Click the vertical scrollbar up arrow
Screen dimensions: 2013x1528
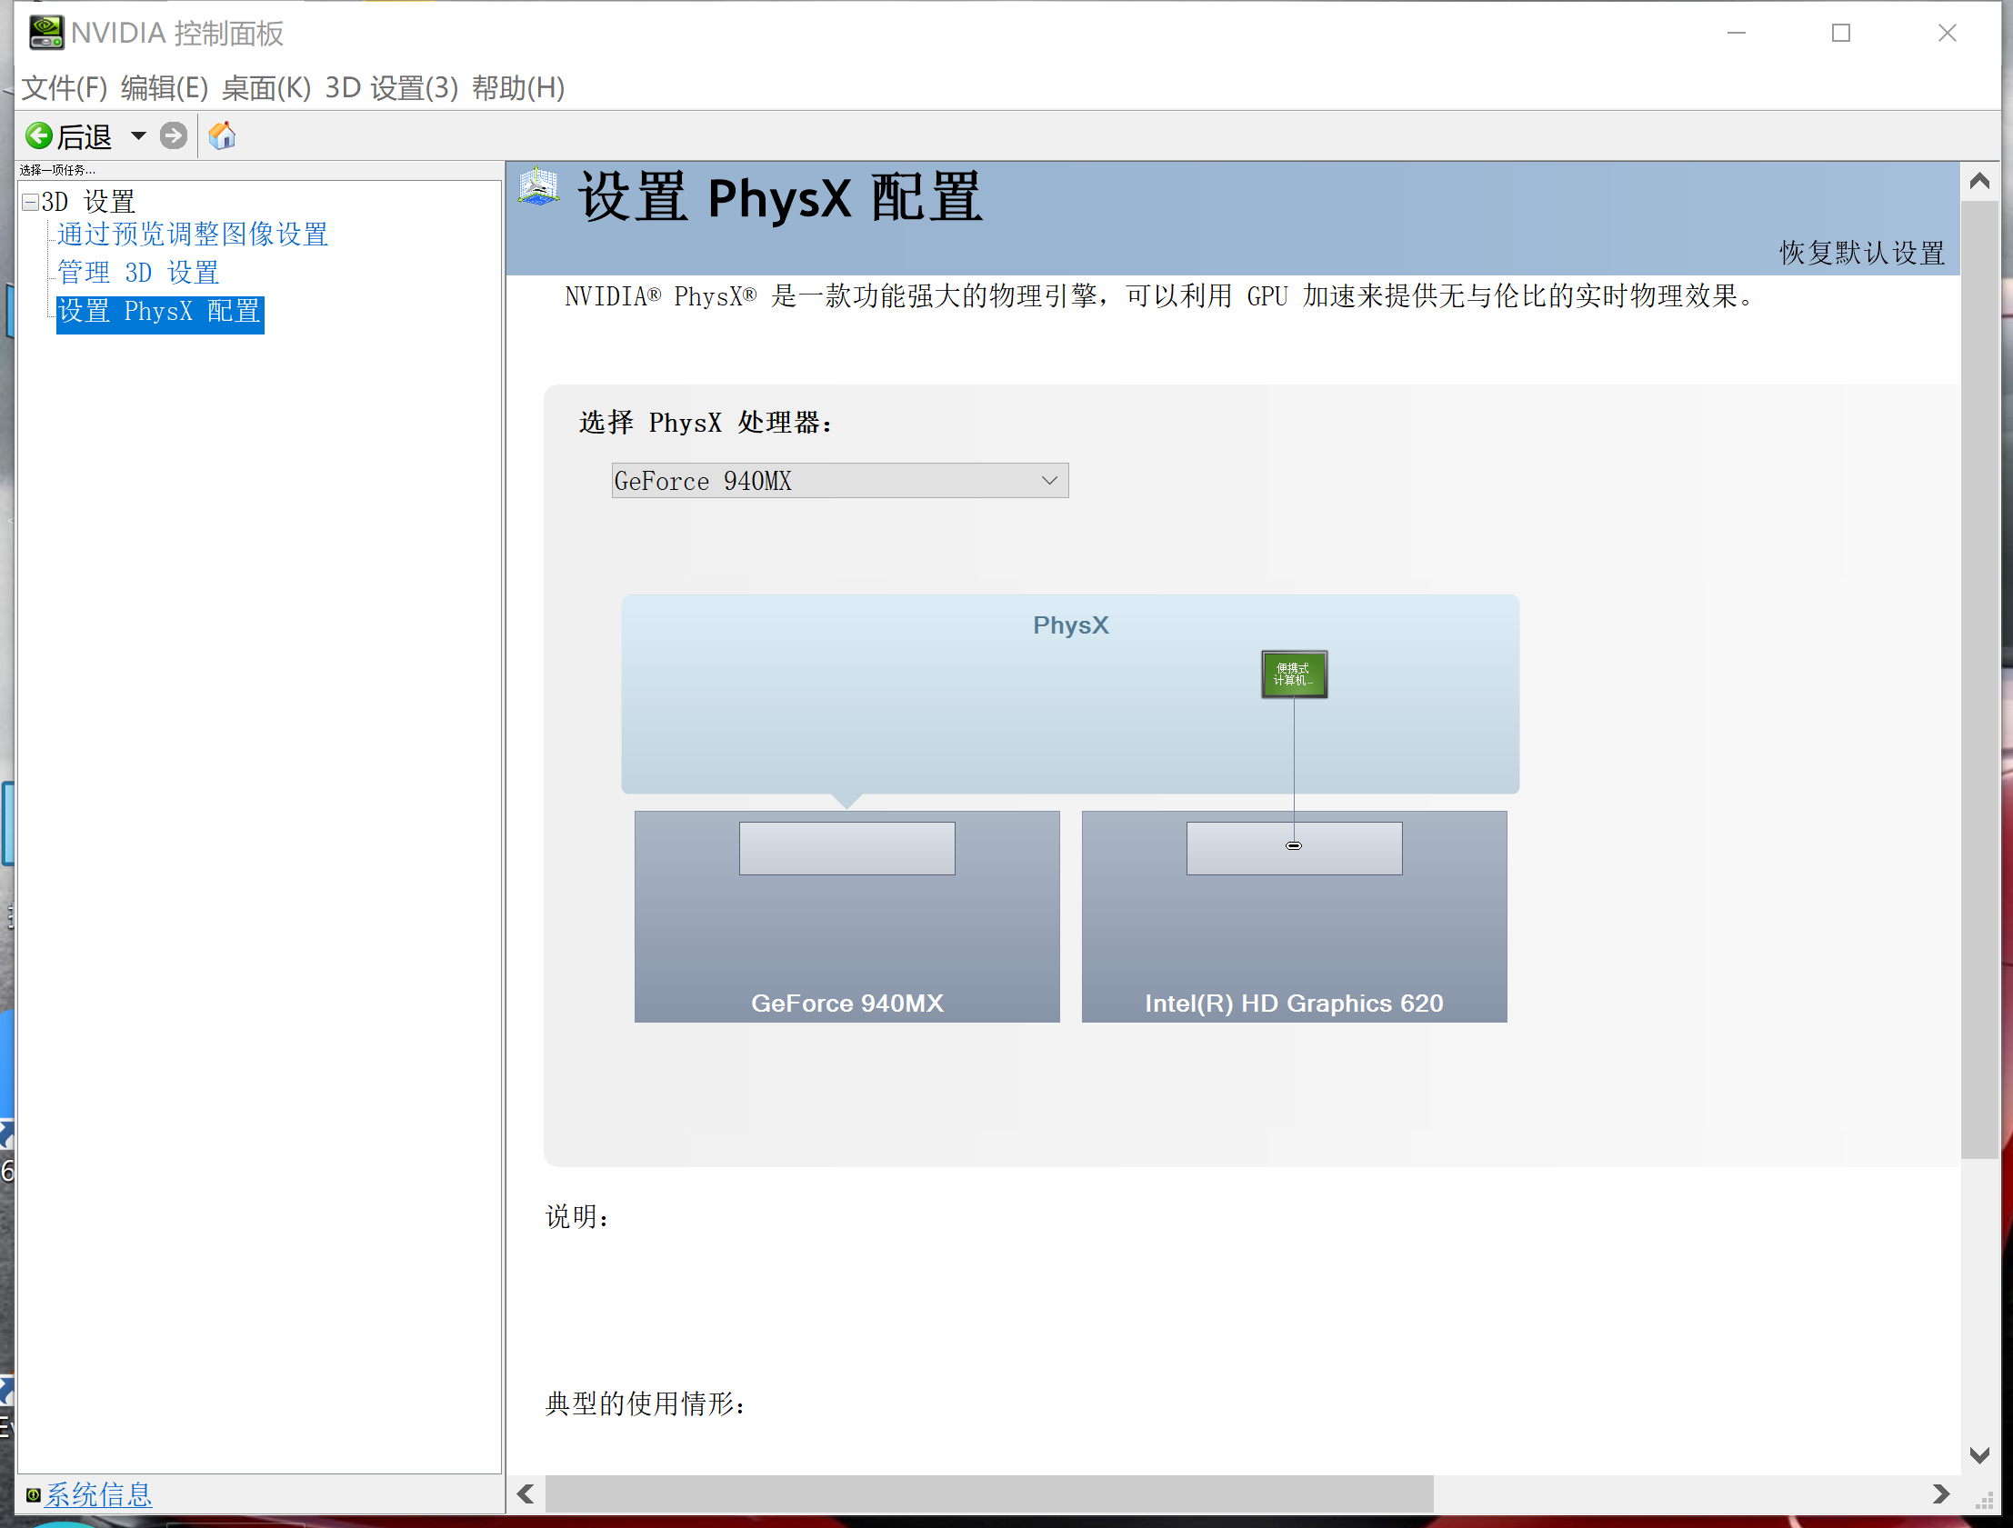click(x=1979, y=181)
